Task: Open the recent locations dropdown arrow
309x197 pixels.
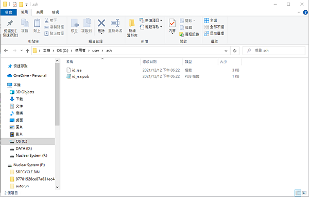Action: (21, 51)
